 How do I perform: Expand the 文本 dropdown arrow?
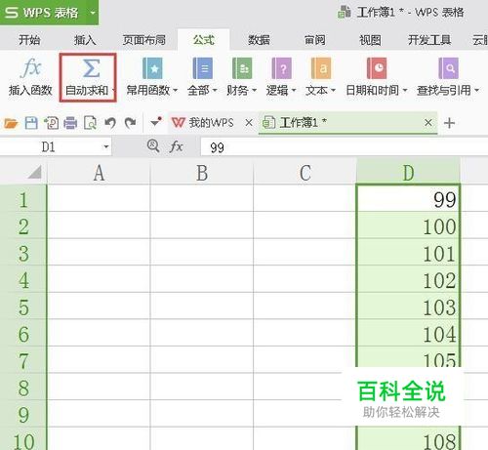(333, 90)
